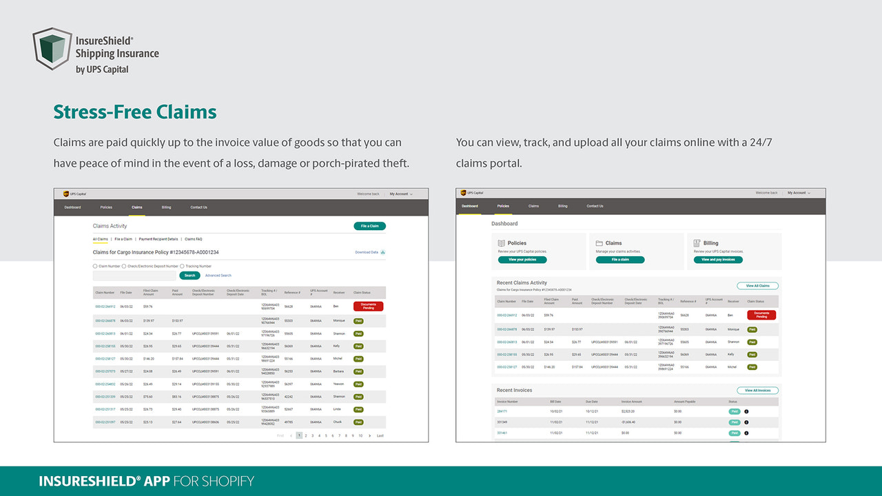Click the Claims folder icon
Image resolution: width=882 pixels, height=496 pixels.
coord(599,242)
